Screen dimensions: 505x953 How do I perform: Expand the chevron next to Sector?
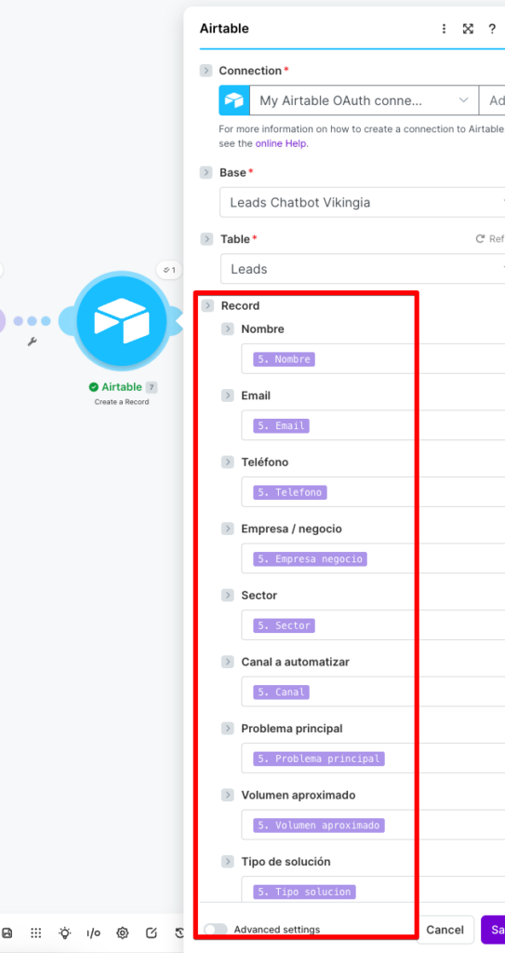pyautogui.click(x=228, y=595)
